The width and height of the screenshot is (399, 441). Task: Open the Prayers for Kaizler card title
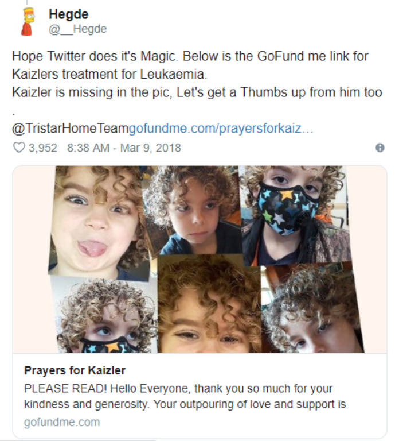(75, 370)
